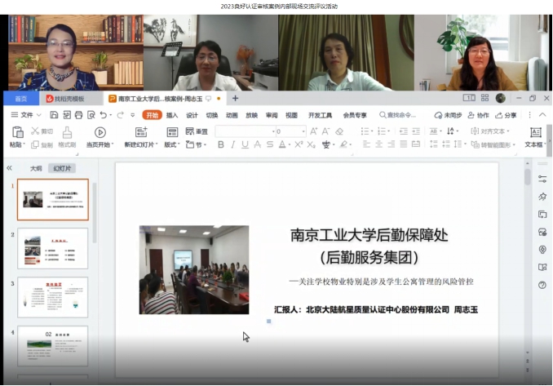
Task: Start slideshow from current slide (当页开始)
Action: (x=100, y=132)
